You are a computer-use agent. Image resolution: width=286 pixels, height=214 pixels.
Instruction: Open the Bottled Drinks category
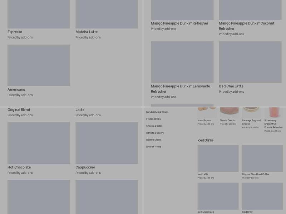click(x=154, y=140)
